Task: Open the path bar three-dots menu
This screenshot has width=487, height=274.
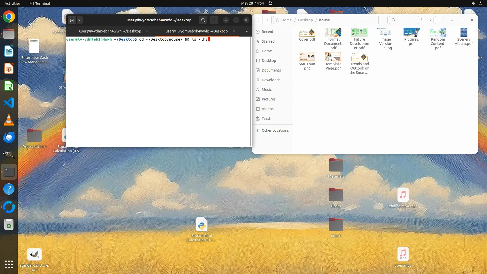Action: point(383,20)
